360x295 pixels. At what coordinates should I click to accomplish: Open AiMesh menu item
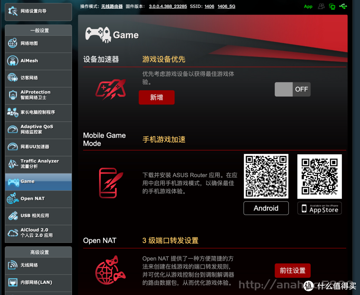(38, 61)
